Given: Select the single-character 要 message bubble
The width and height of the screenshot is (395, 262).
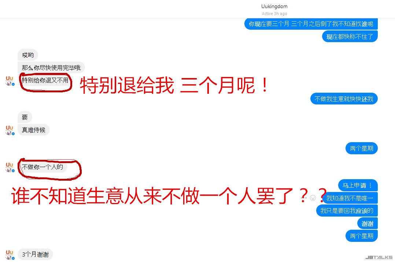Looking at the screenshot, I should 25,117.
